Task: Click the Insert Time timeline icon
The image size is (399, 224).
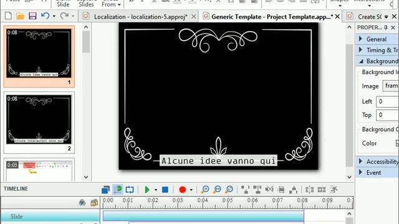Action: [x=293, y=189]
